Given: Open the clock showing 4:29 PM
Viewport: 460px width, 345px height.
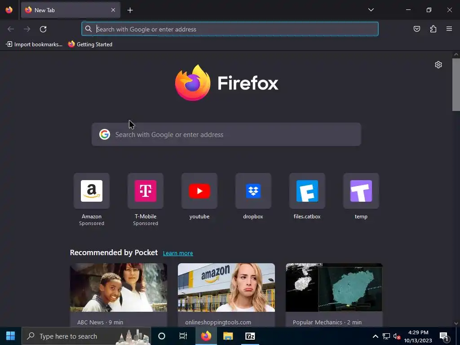Looking at the screenshot, I should coord(418,336).
